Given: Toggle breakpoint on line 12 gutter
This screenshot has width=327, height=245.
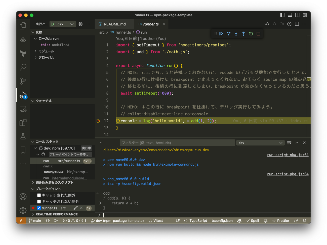Looking at the screenshot, I should (98, 121).
